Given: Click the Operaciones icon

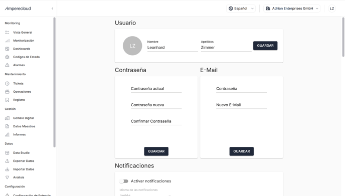Looking at the screenshot, I should (x=7, y=92).
